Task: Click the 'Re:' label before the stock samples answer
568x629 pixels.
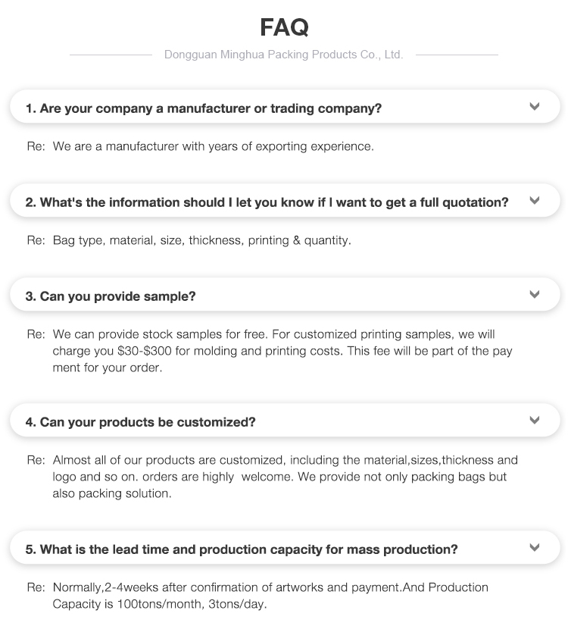Action: 36,334
